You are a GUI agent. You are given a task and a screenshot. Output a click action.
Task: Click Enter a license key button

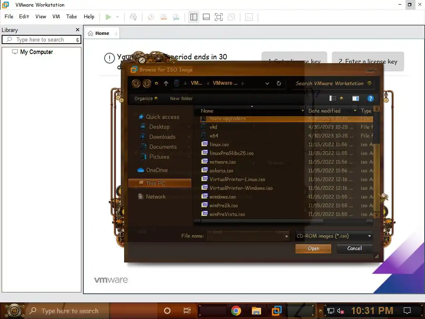point(368,61)
